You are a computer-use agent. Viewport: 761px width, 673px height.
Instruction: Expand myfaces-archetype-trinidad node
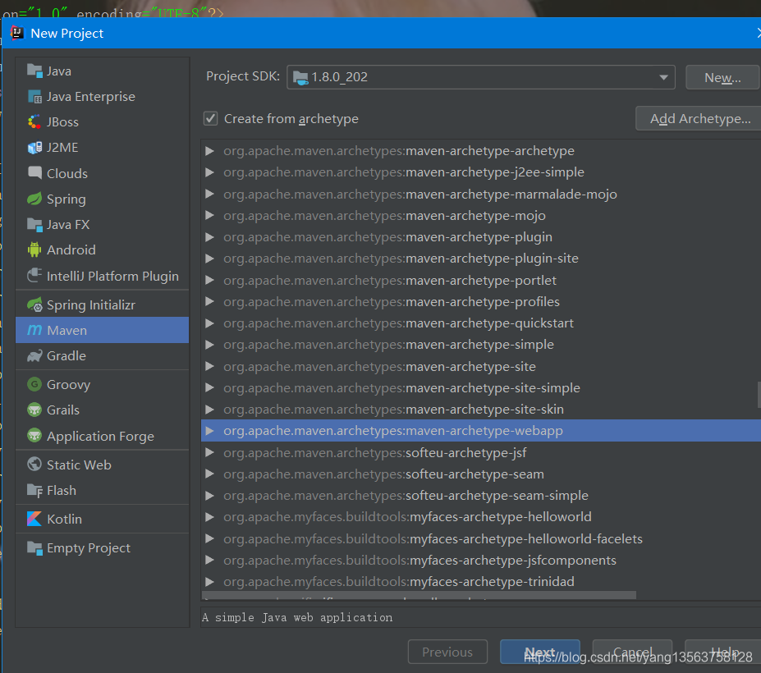[209, 581]
